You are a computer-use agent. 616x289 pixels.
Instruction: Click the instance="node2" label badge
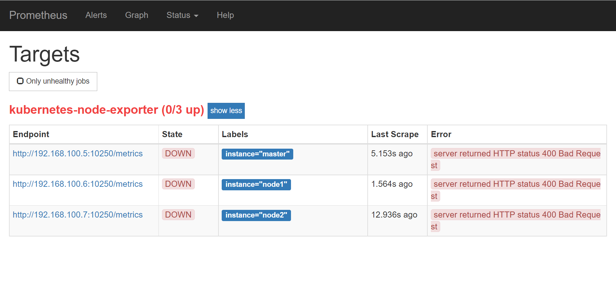click(x=256, y=215)
